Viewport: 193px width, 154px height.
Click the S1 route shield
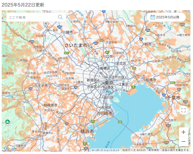(107, 52)
